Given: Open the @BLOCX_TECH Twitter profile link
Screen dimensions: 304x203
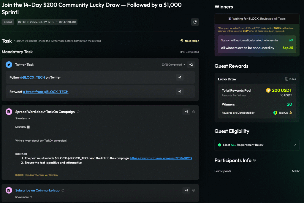Looking at the screenshot, I should coord(32,77).
